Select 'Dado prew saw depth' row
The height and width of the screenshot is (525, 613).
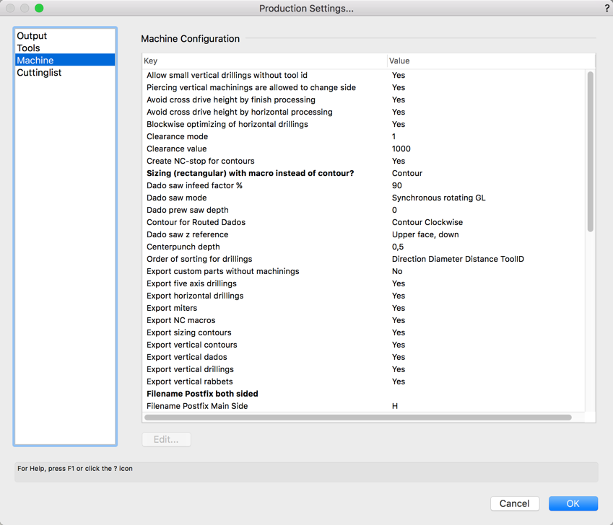[364, 210]
